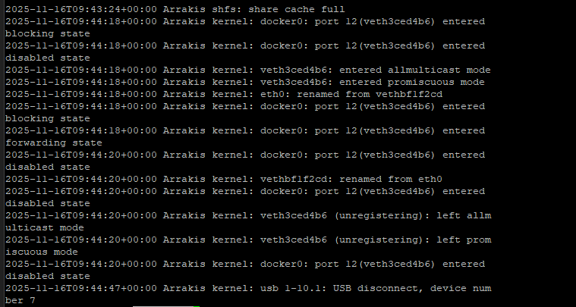Click the 'iscuous mode' wrapped text
576x307 pixels.
[42, 252]
